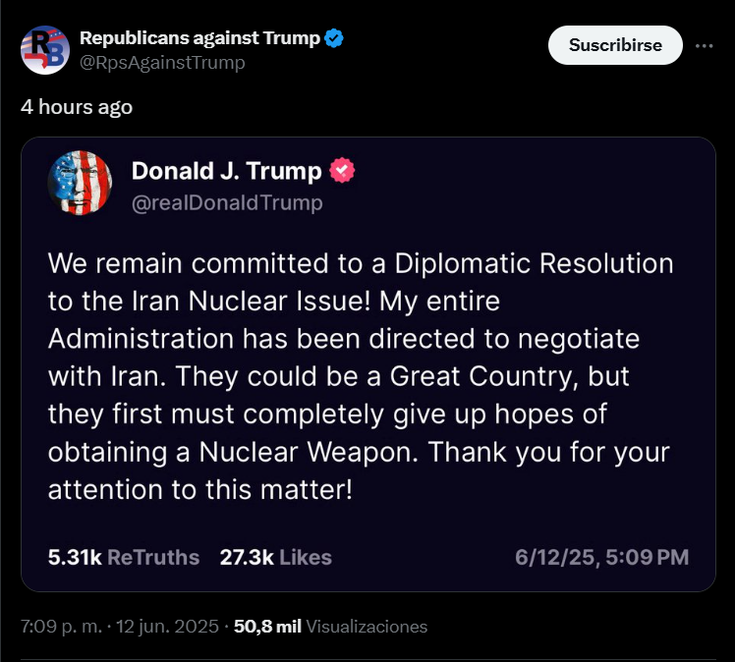Click the @realDonaldTrump handle

[227, 203]
